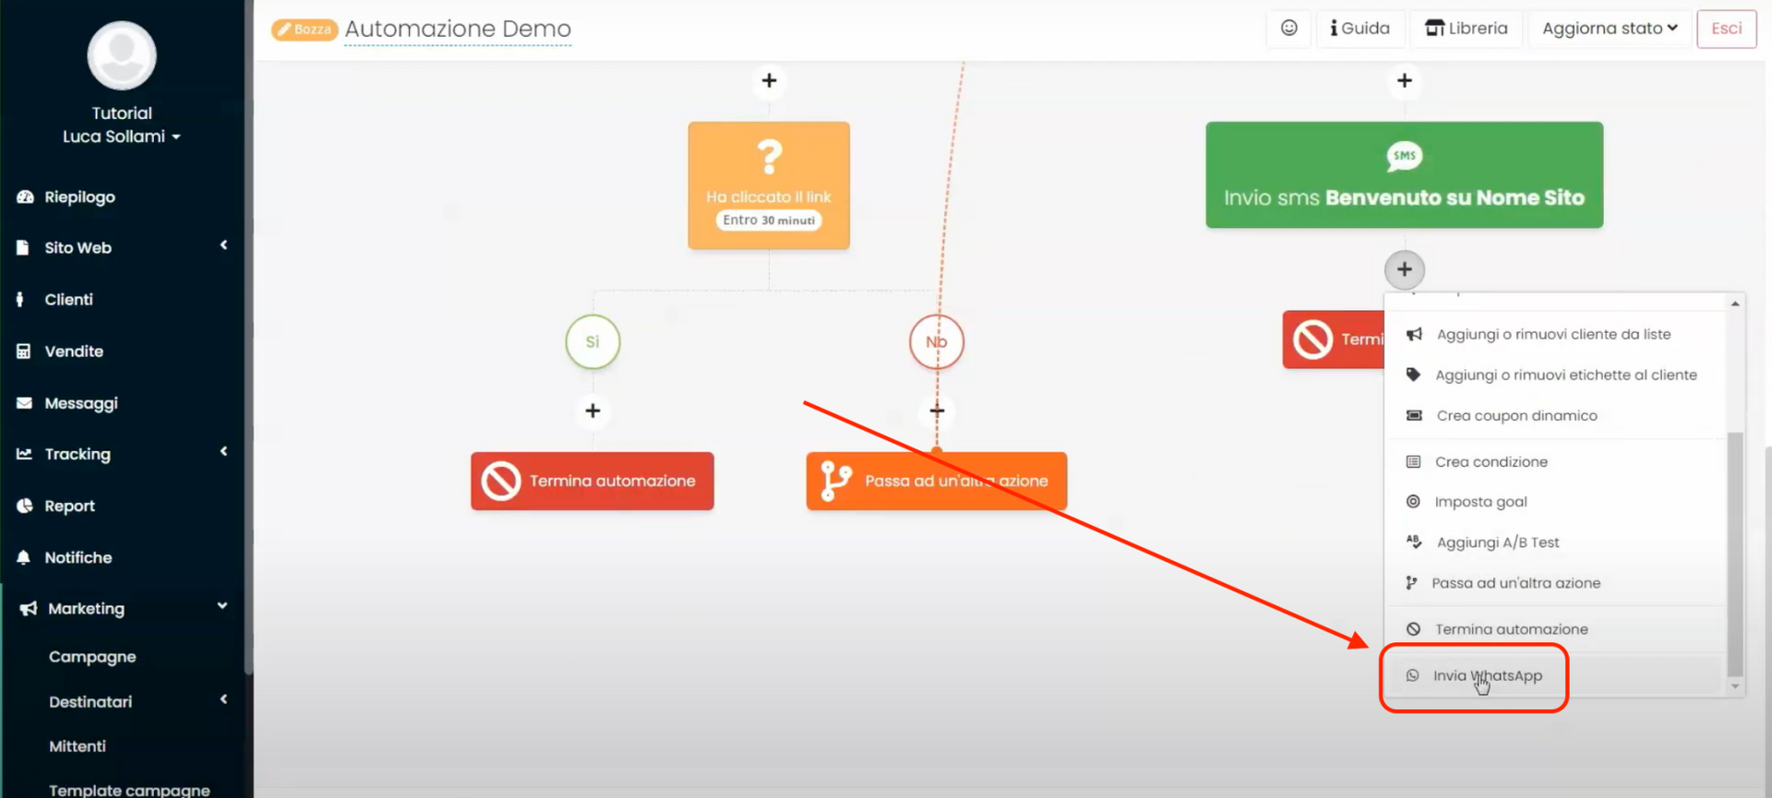Click the smiley face icon in header
This screenshot has height=798, width=1772.
1288,29
